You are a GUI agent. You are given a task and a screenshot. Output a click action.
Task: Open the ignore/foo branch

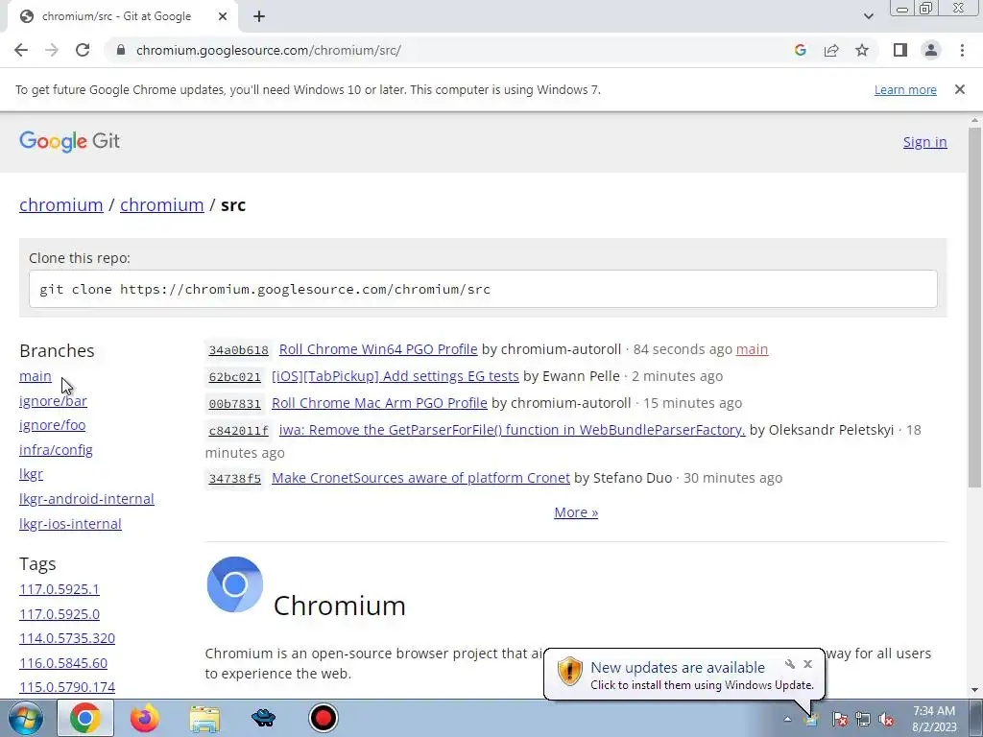tap(53, 425)
